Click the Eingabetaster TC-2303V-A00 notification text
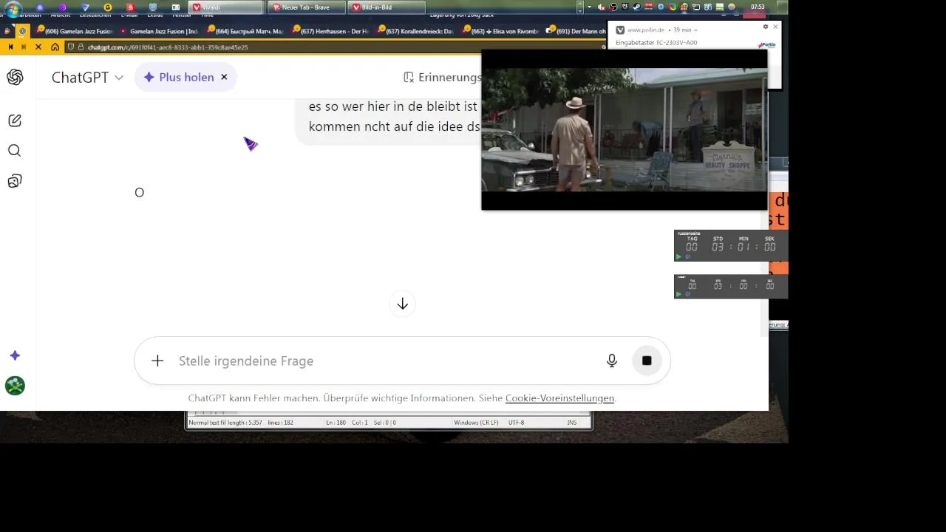The image size is (946, 532). [656, 43]
